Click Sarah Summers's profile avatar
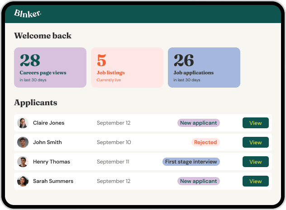286x210 pixels. coord(23,181)
